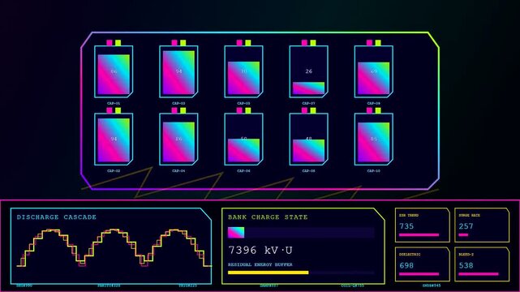Select the CAP-09 capacitor cell
This screenshot has width=520, height=292.
[374, 71]
